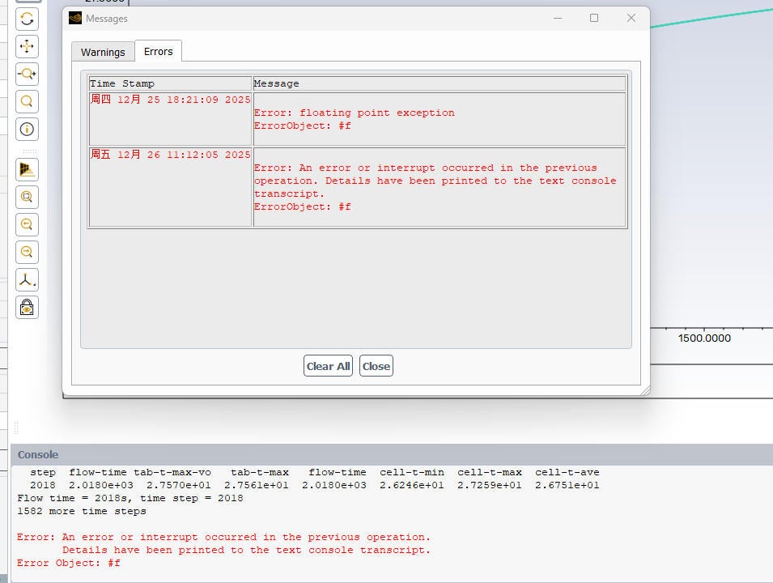Image resolution: width=773 pixels, height=583 pixels.
Task: Click the Console panel title
Action: 38,455
